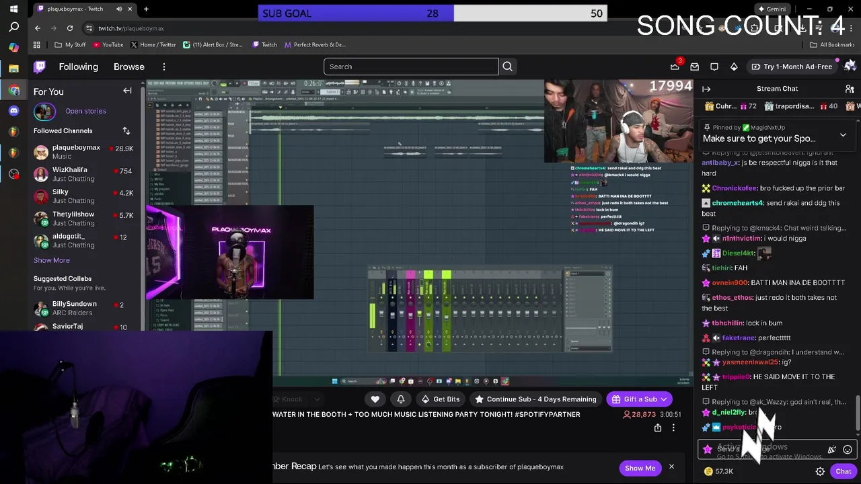The width and height of the screenshot is (861, 484).
Task: Go back in browser history
Action: [x=38, y=28]
